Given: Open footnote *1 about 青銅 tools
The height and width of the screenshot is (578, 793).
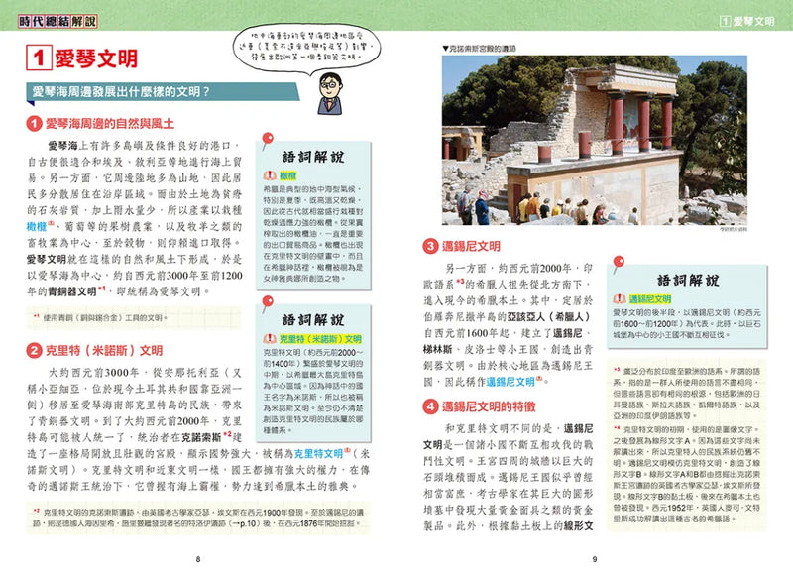Looking at the screenshot, I should click(35, 316).
